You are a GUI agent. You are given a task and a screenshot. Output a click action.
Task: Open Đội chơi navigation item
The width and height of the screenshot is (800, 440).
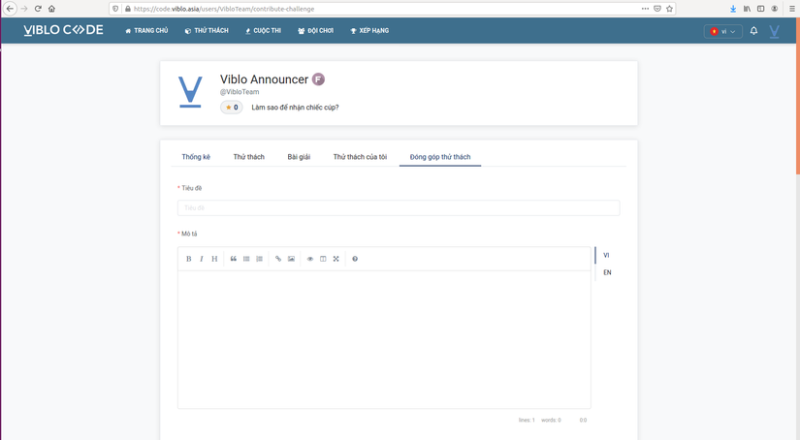(316, 31)
